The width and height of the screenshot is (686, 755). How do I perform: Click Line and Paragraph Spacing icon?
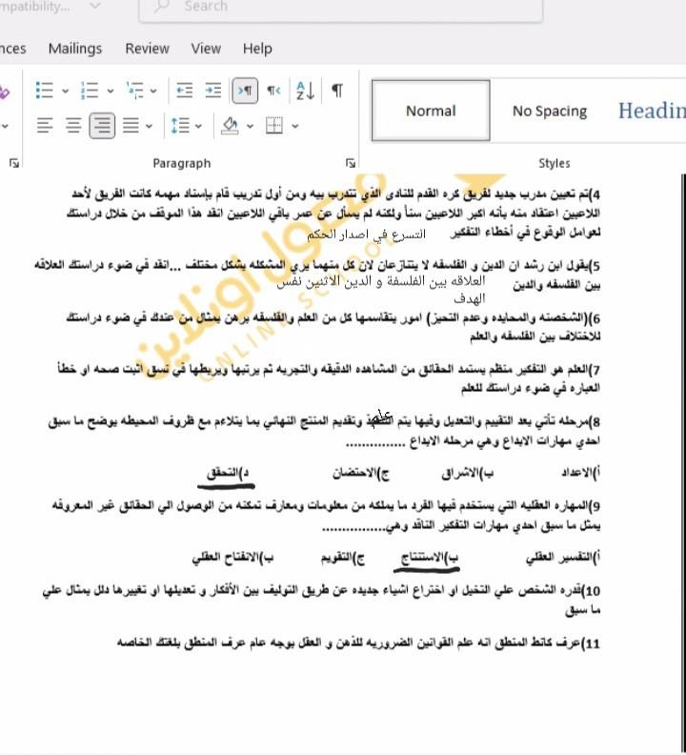click(180, 126)
